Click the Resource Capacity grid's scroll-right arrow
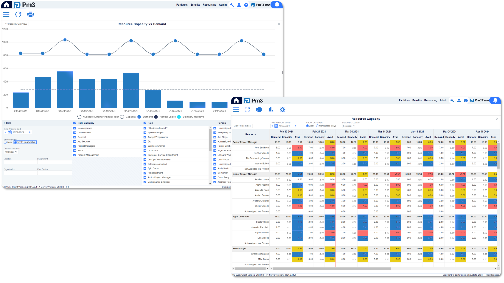Viewport: 504px width, 283px height. [x=495, y=269]
